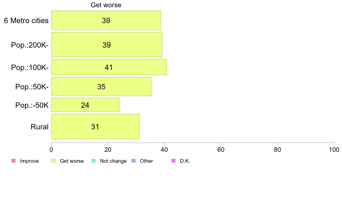Viewport: 342px width, 212px height.
Task: Click the 100 tick label on axis
Action: [334, 149]
